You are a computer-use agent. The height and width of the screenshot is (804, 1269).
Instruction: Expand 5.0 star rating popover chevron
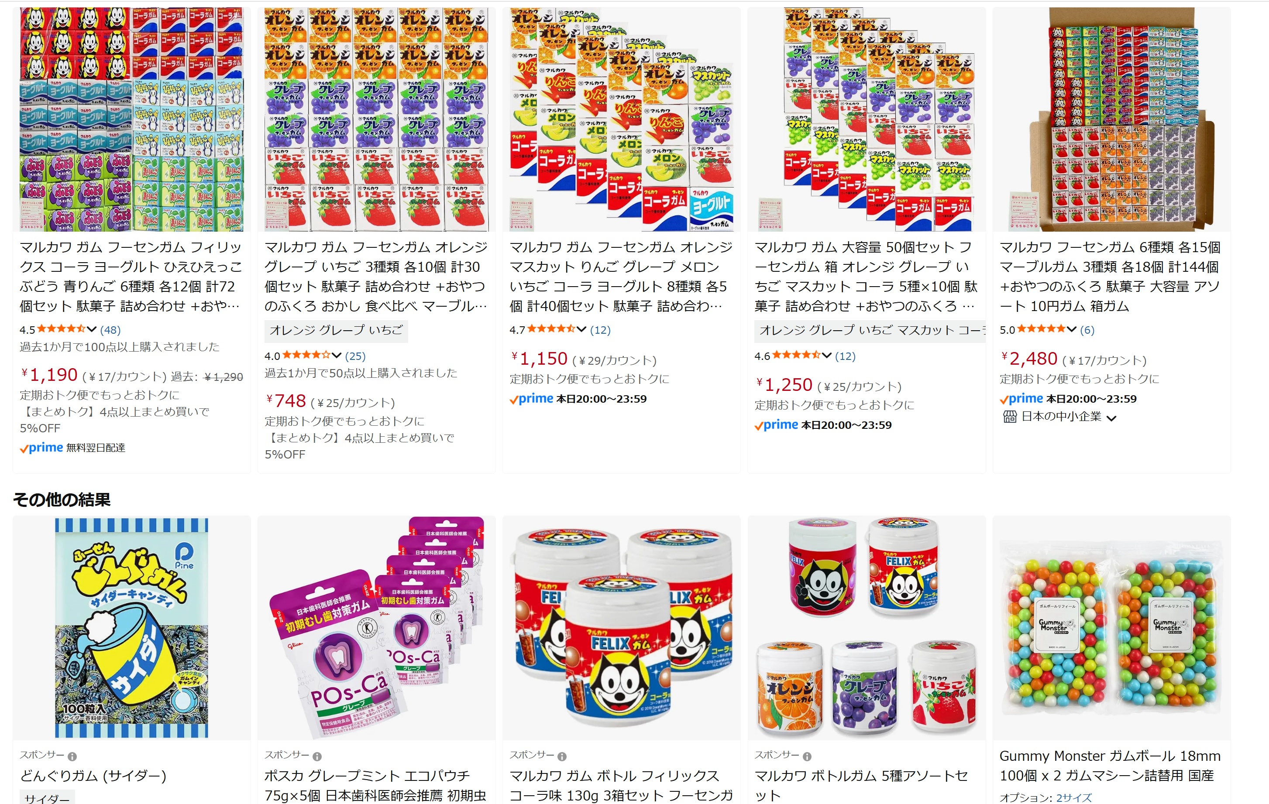(1071, 330)
